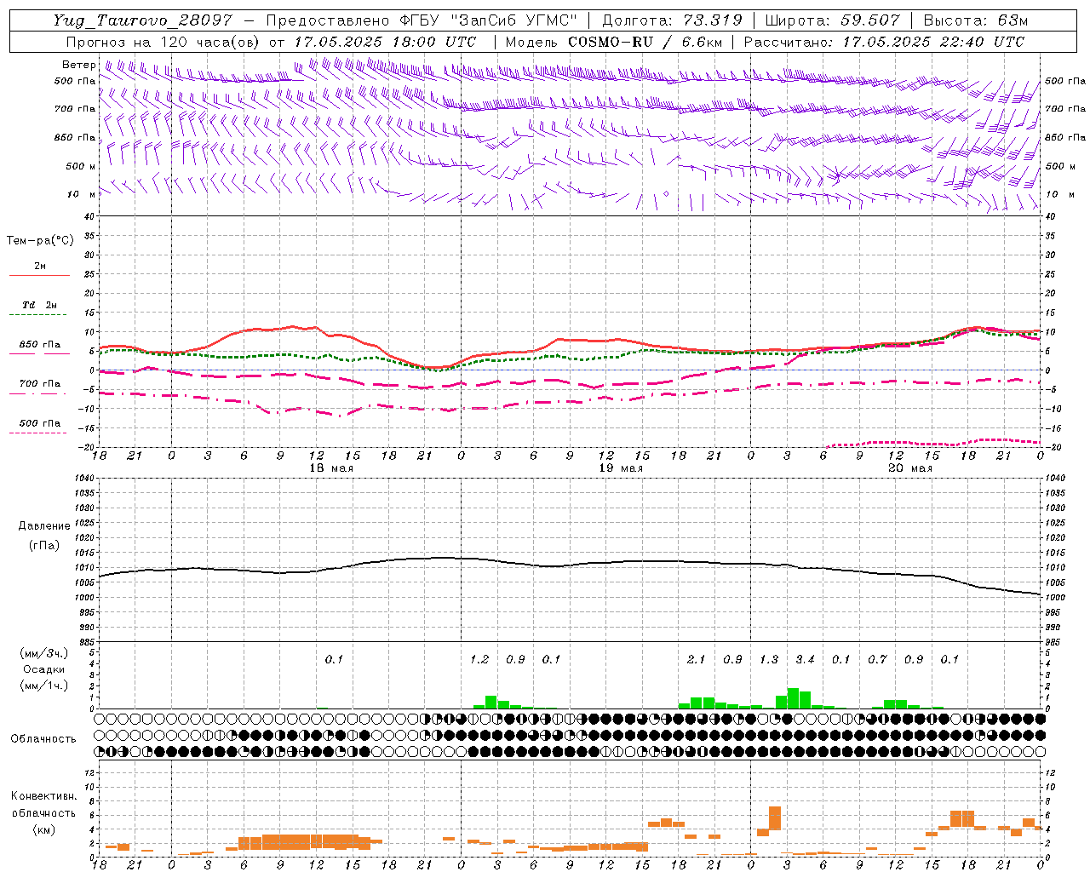
Task: Click the Конвективн. convective cloud label
Action: click(x=43, y=796)
